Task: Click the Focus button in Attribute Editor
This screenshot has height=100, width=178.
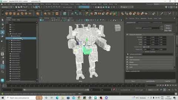Action: [x=168, y=26]
